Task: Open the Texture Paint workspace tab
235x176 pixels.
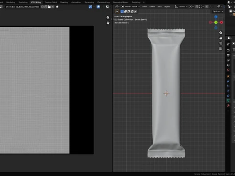Action: (x=51, y=2)
